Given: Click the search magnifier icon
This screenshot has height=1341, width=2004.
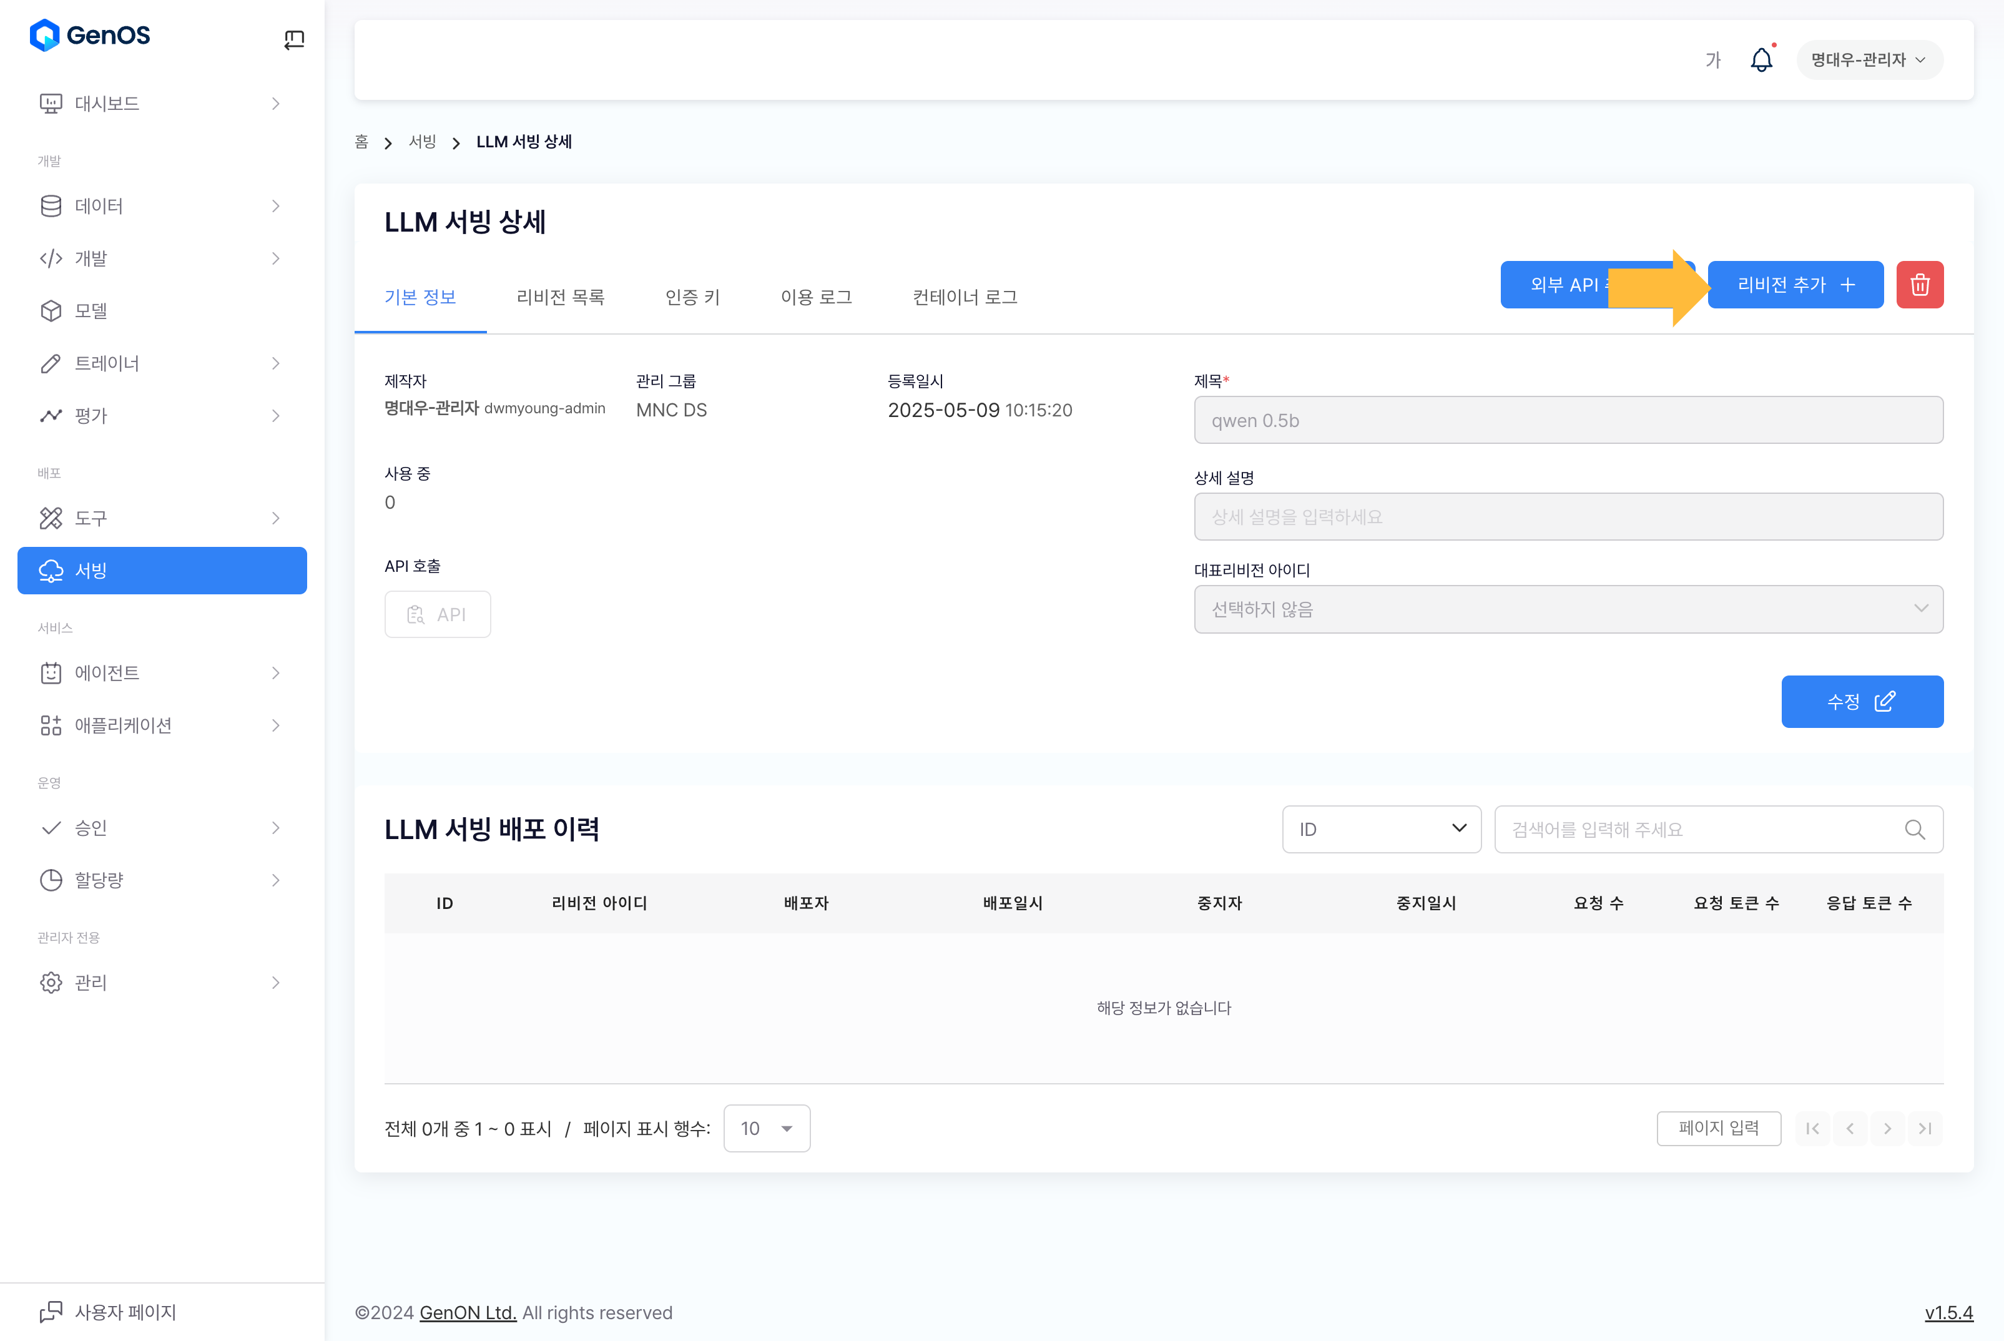Looking at the screenshot, I should point(1914,830).
